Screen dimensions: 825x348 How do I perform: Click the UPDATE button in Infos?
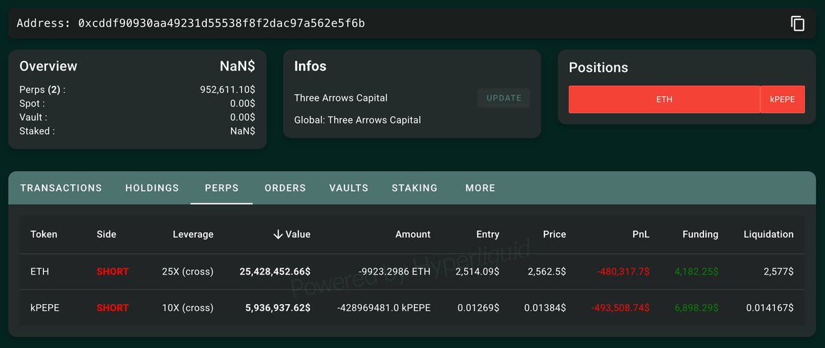(504, 98)
